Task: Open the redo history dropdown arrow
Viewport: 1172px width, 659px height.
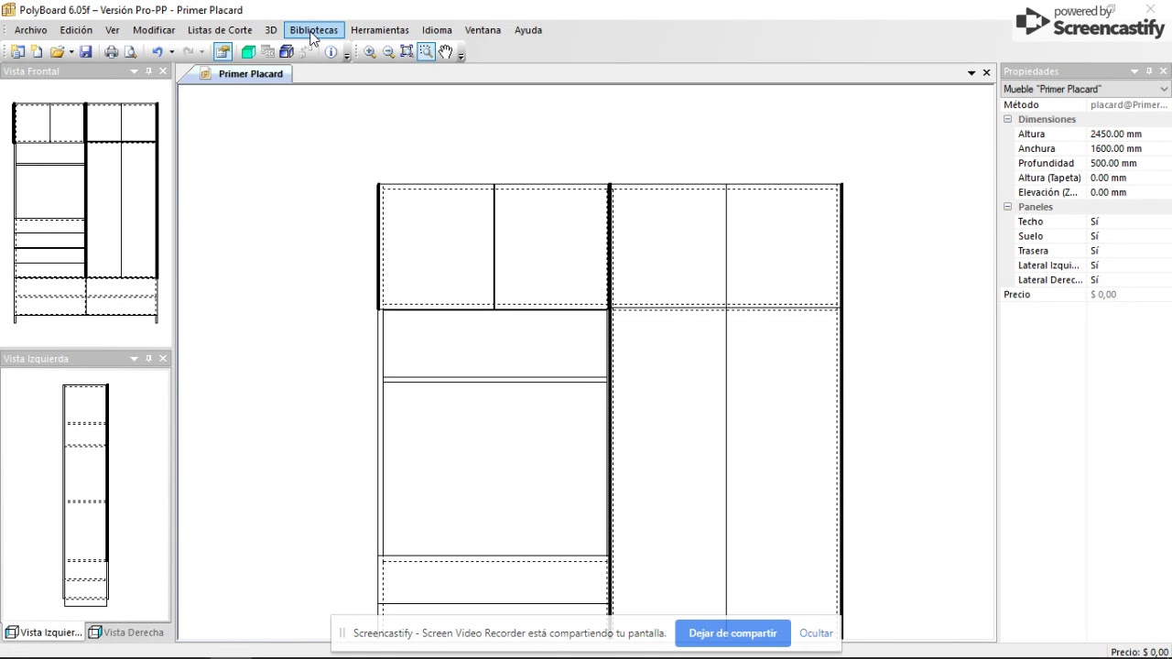Action: [x=202, y=52]
